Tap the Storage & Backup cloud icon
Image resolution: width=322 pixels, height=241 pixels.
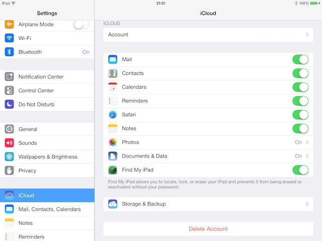pyautogui.click(x=113, y=204)
